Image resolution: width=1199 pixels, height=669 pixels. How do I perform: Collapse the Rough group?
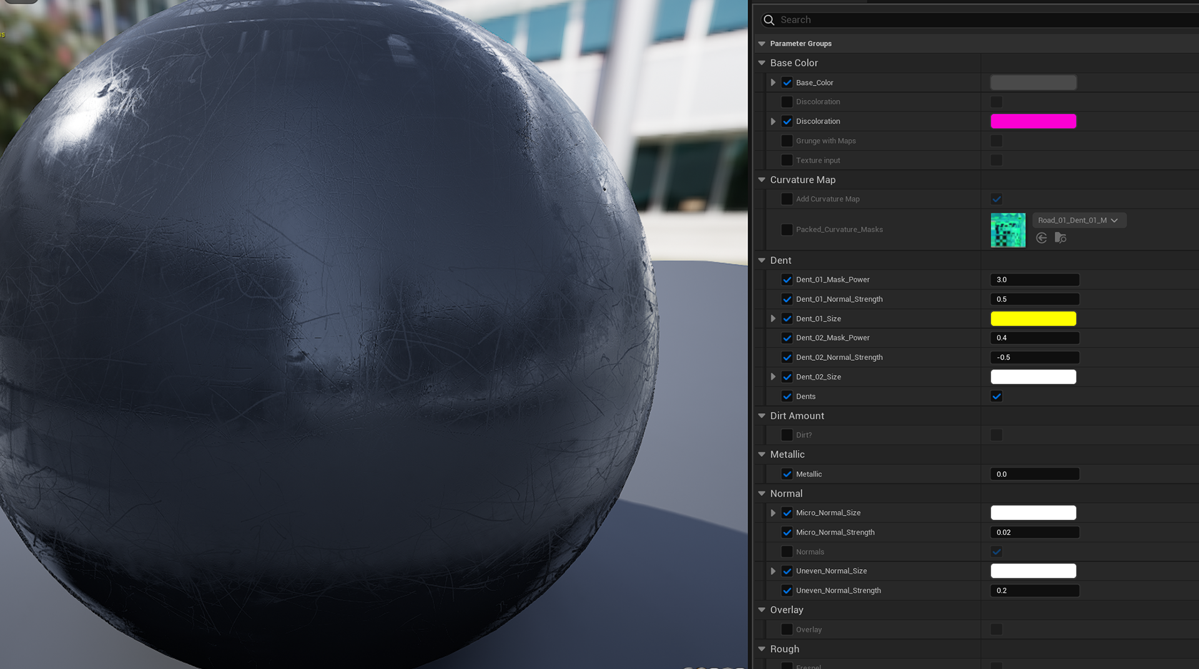(762, 649)
